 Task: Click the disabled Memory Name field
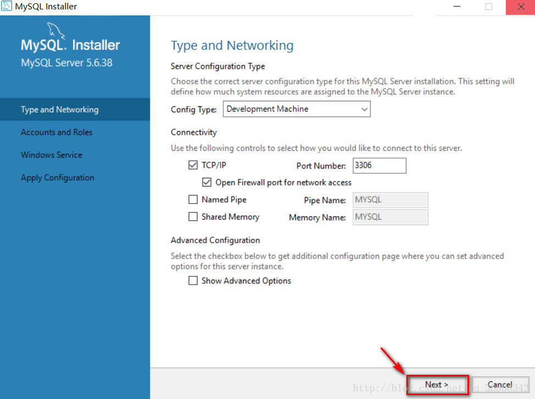(x=390, y=217)
